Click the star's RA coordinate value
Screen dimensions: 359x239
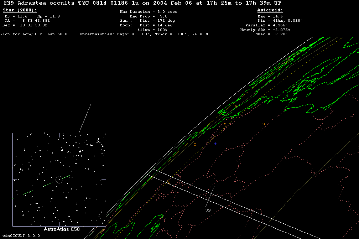tap(27, 21)
